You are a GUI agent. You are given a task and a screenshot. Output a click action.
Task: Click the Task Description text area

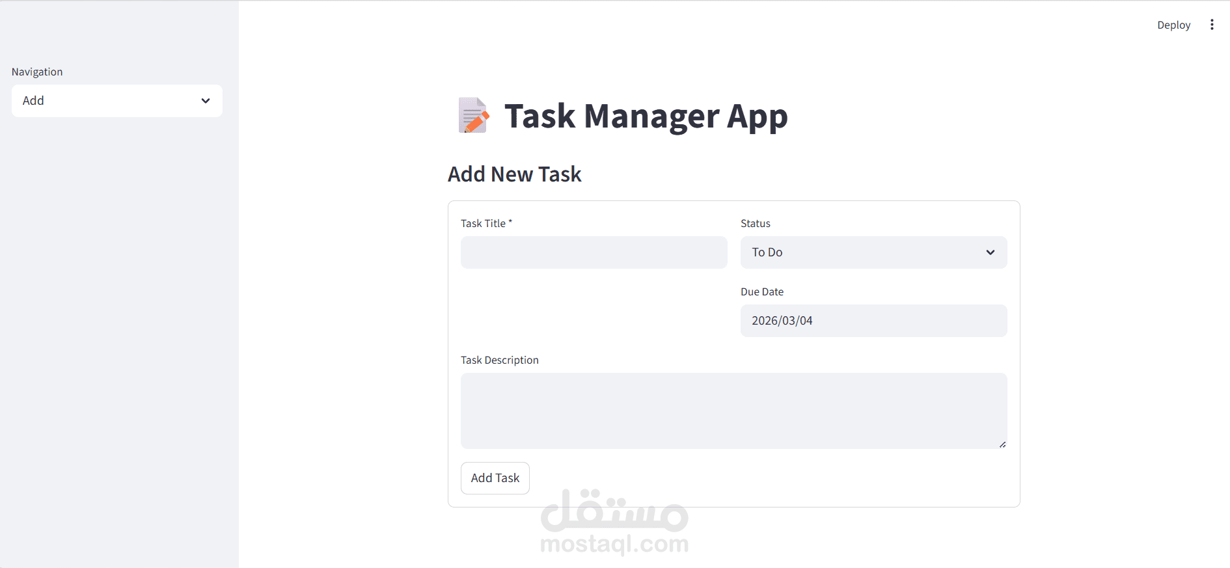point(734,411)
